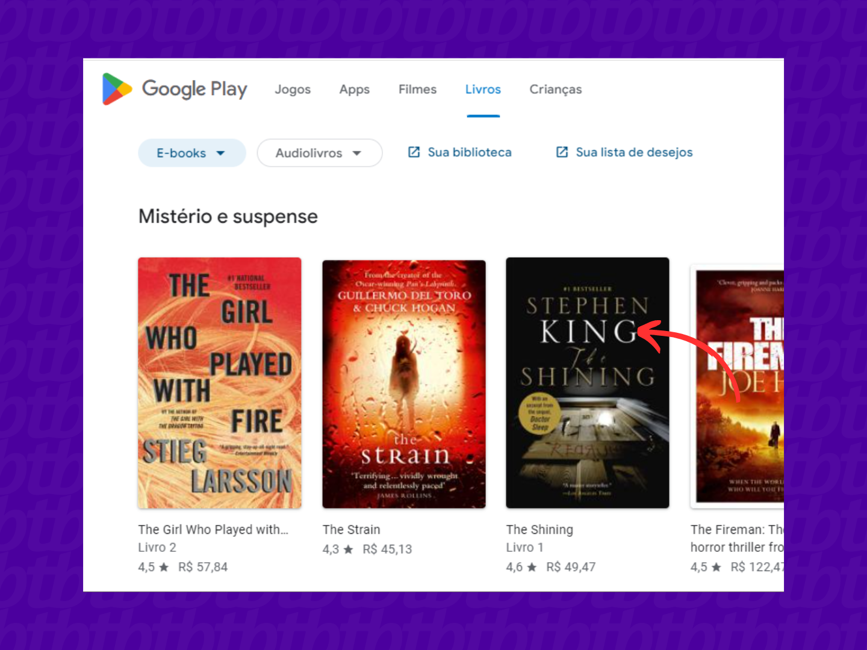Click the external-link icon beside Sua biblioteca
This screenshot has width=867, height=650.
point(414,152)
